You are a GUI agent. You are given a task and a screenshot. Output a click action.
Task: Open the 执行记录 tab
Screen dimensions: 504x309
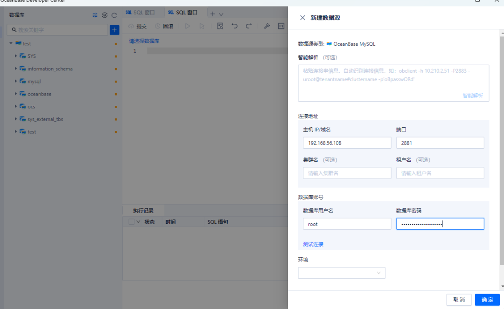(x=143, y=211)
